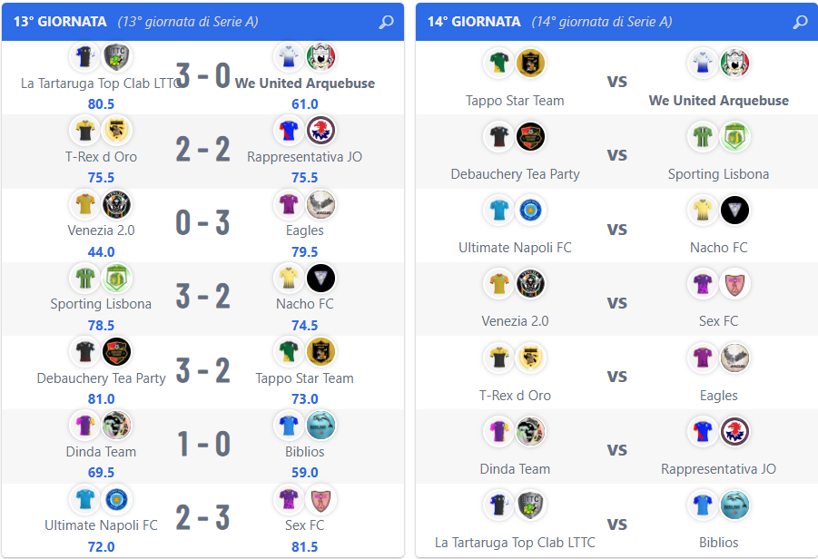
Task: Open search in the 13° Giornata header
Action: point(386,22)
